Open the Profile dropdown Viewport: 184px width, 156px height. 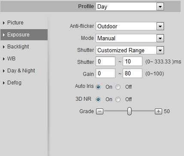160,6
